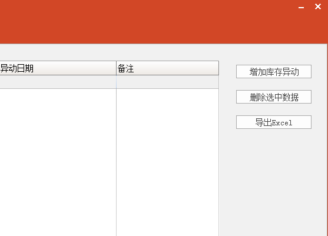Select the right border of the 备注 header
The height and width of the screenshot is (236, 328).
pos(218,68)
